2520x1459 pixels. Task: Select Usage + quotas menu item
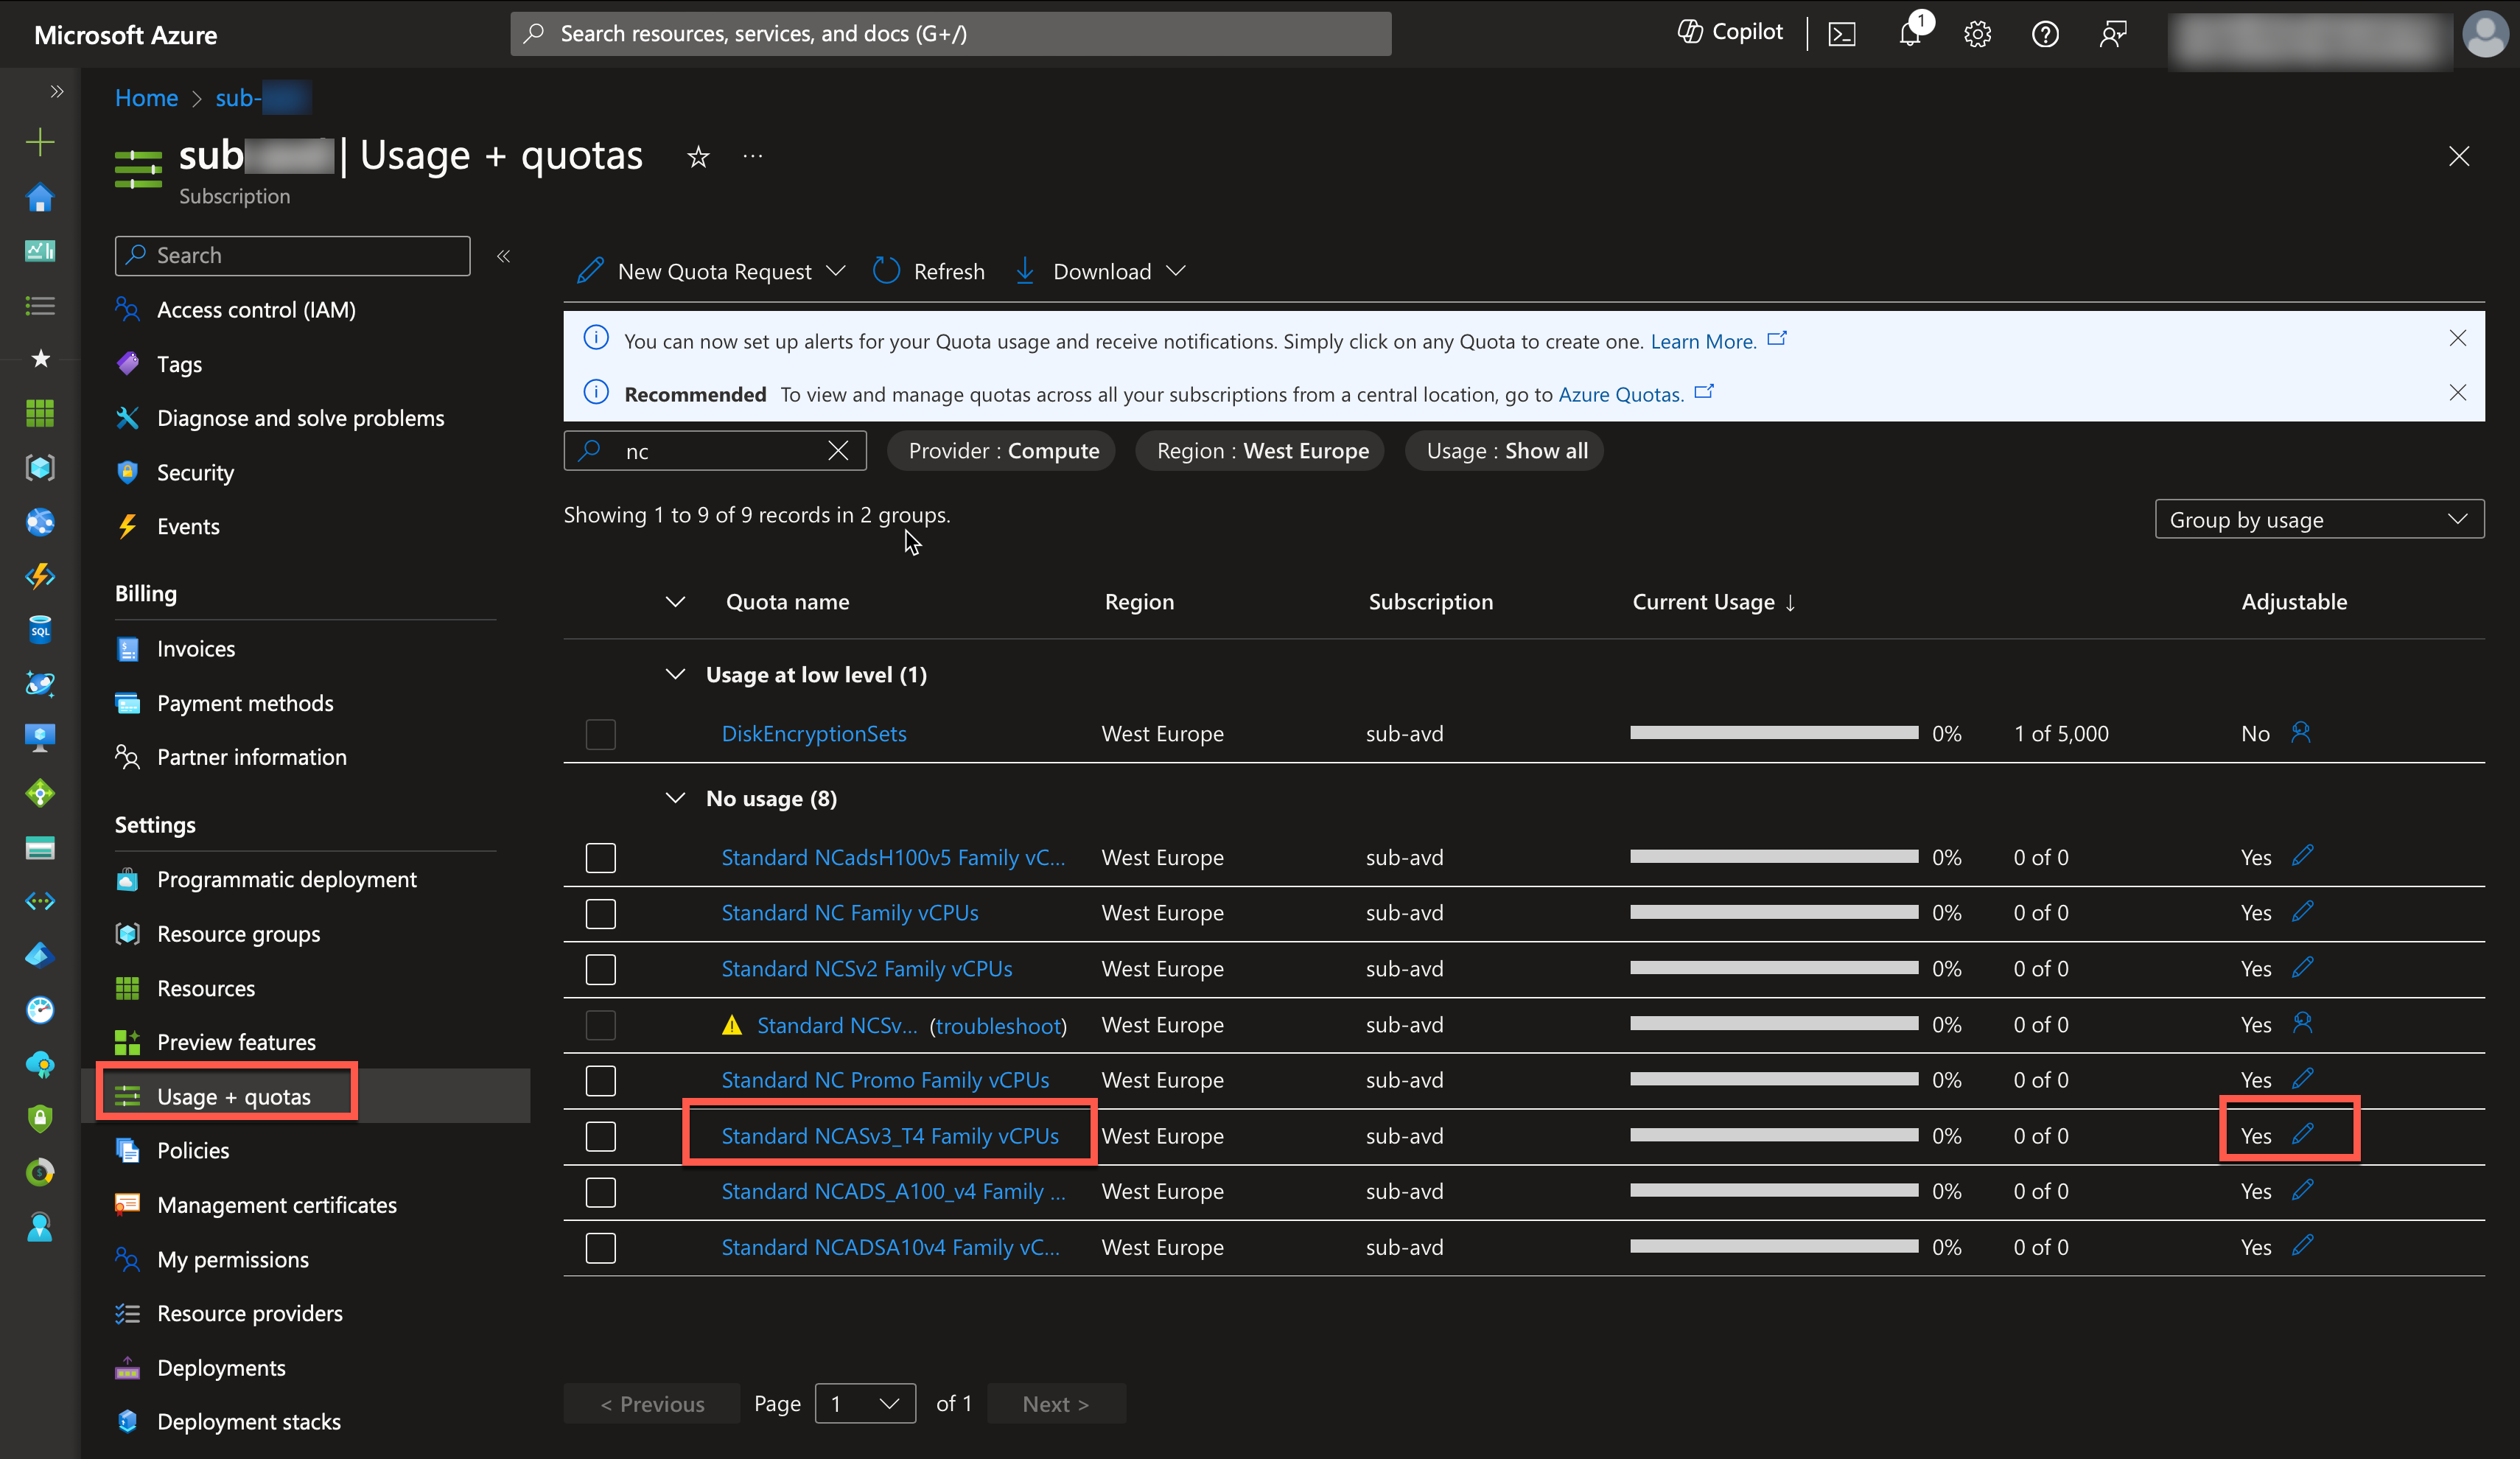[x=233, y=1096]
